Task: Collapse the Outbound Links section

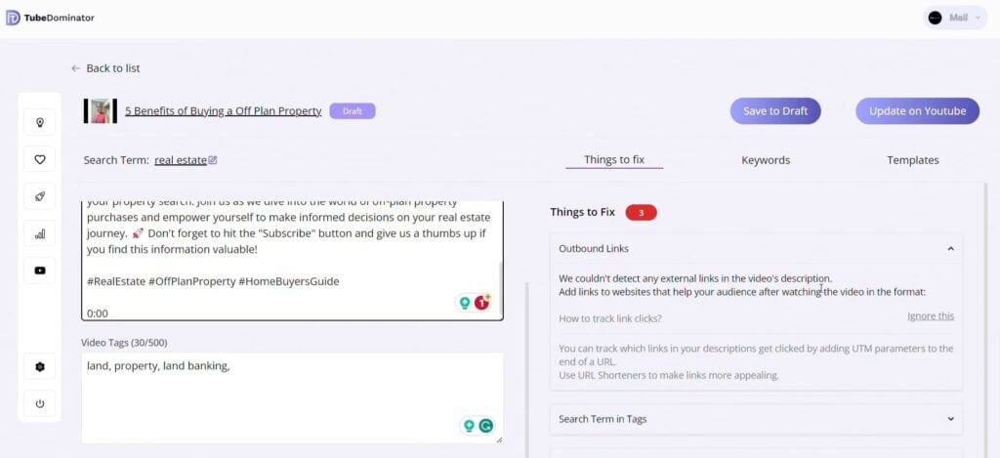Action: (951, 249)
